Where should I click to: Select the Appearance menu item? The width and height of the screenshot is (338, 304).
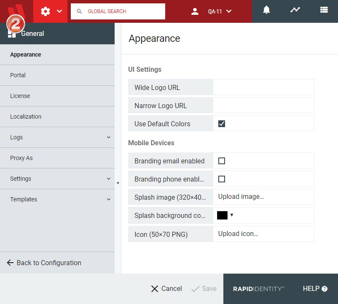click(x=57, y=54)
